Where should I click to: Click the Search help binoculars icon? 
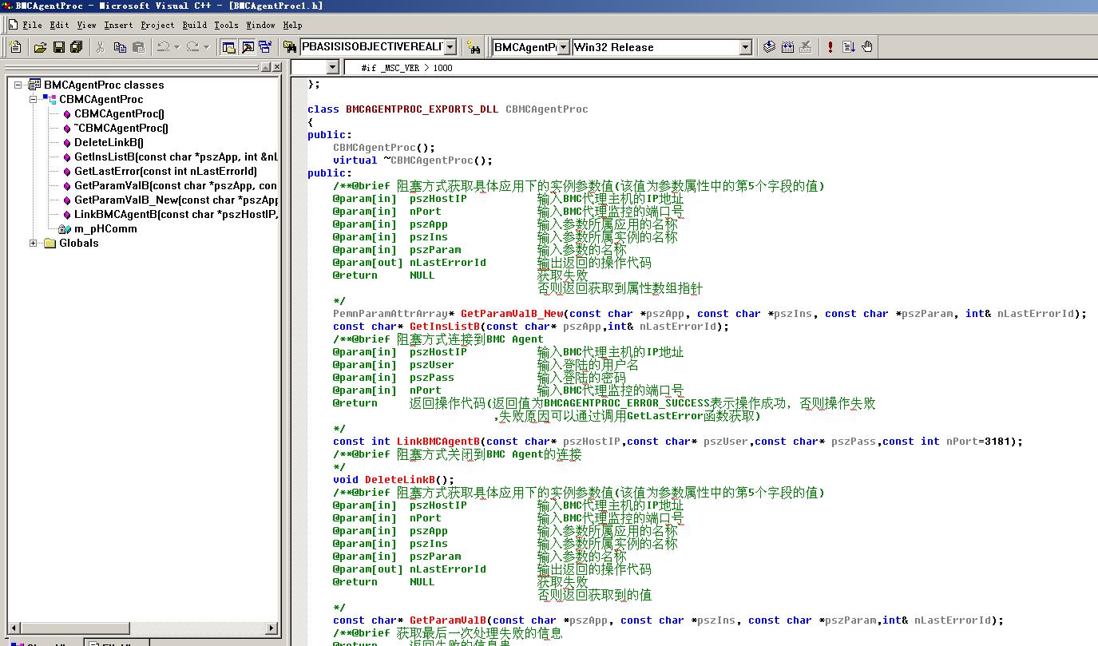(x=474, y=47)
